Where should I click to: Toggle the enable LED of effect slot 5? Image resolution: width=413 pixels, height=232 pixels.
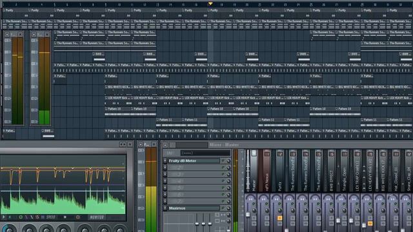[x=223, y=188]
